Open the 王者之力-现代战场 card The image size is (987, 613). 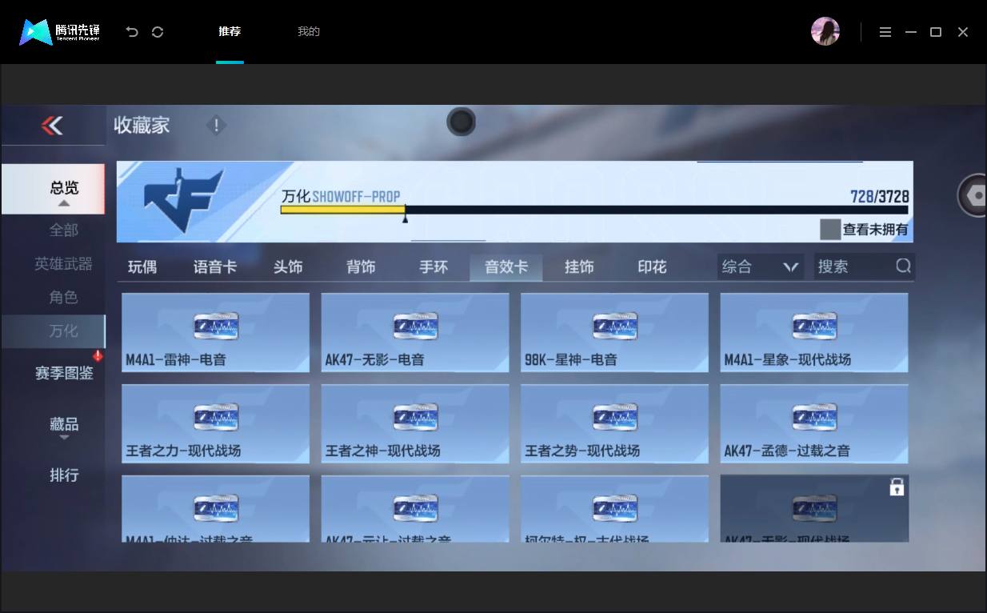[x=215, y=423]
